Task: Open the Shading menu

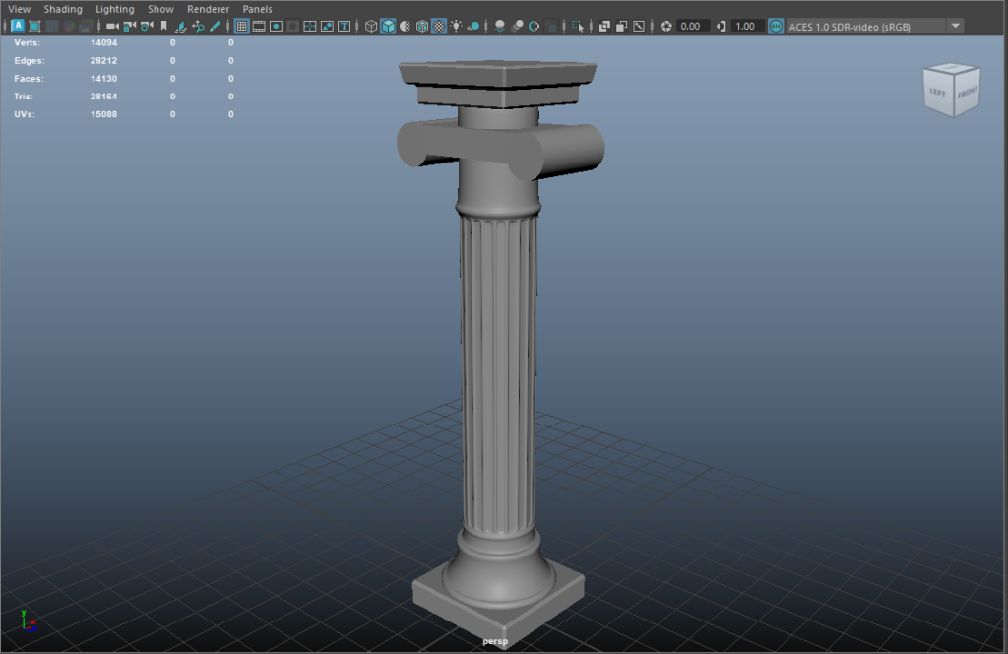Action: (63, 9)
